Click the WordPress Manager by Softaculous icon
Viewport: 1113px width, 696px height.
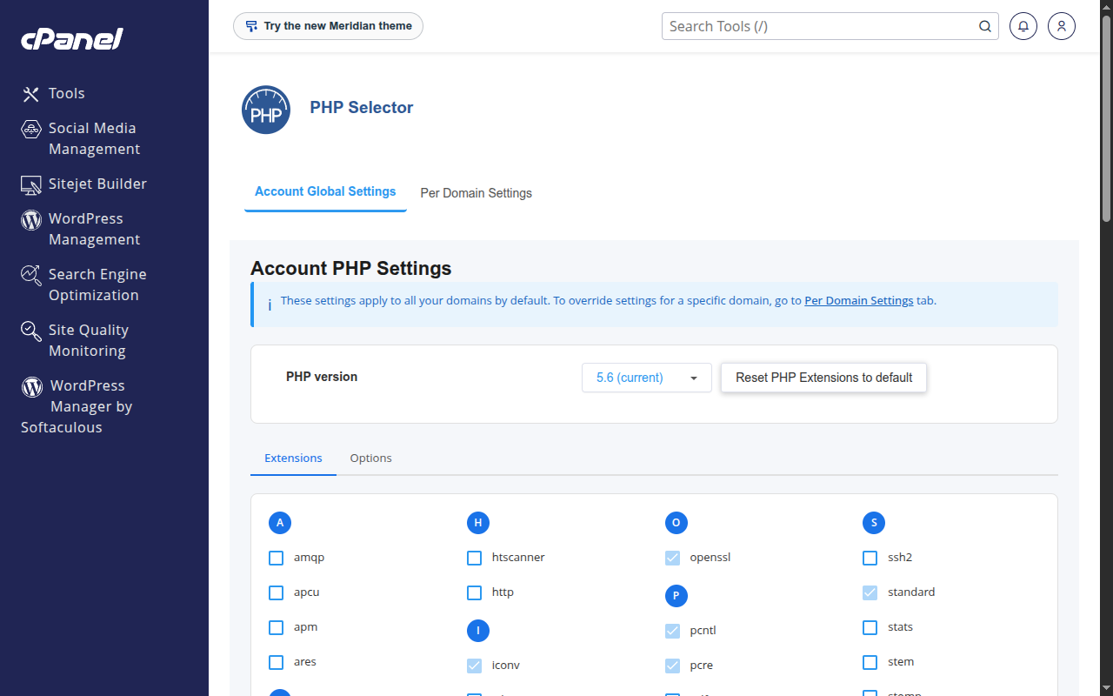(32, 386)
